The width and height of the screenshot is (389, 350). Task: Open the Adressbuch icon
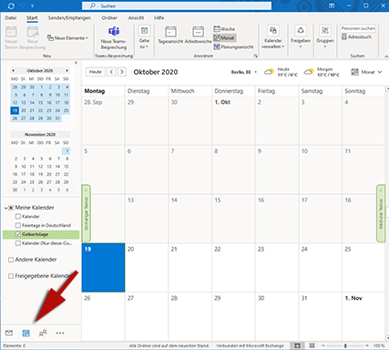344,36
